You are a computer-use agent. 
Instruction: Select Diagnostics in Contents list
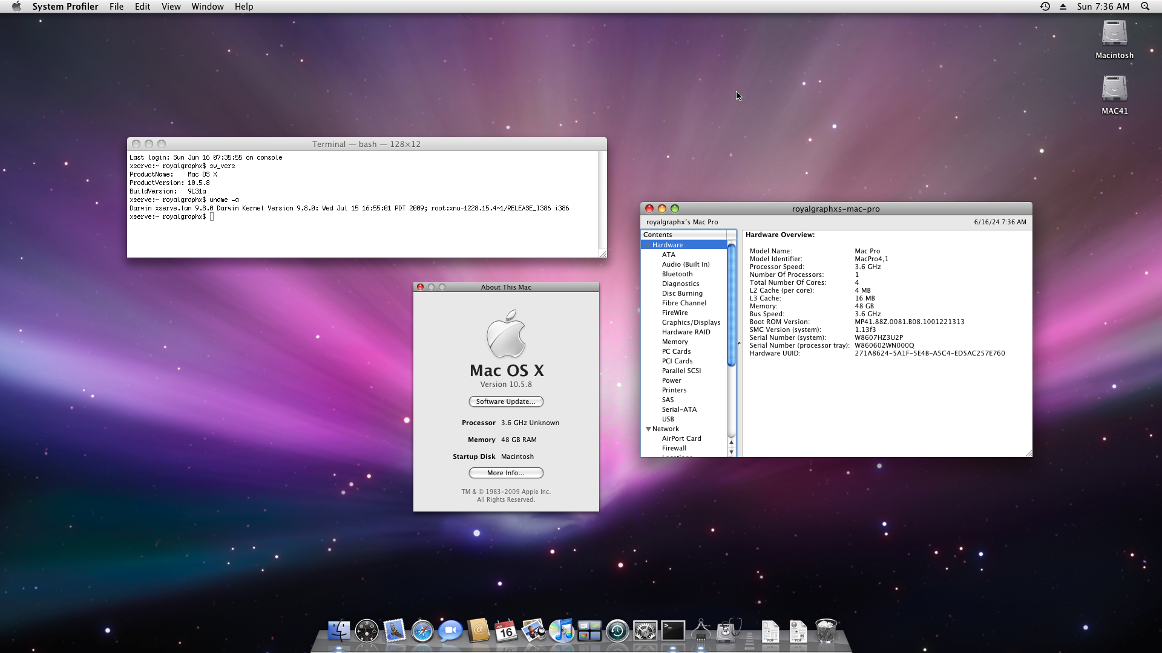click(680, 284)
